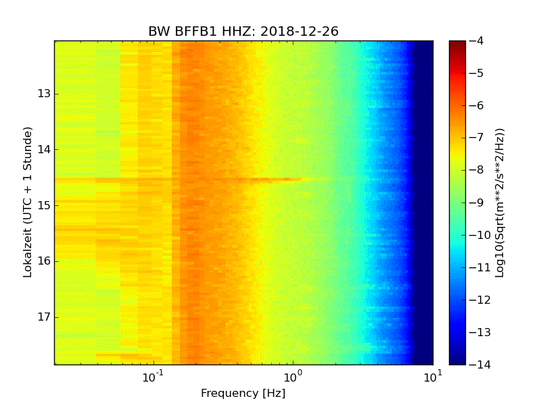This screenshot has width=541, height=405.
Task: Click the colorbar value −13
Action: [x=479, y=332]
